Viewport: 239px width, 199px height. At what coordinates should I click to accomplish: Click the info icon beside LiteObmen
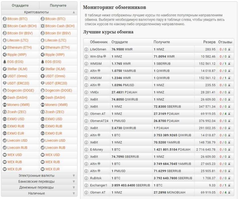pos(86,49)
